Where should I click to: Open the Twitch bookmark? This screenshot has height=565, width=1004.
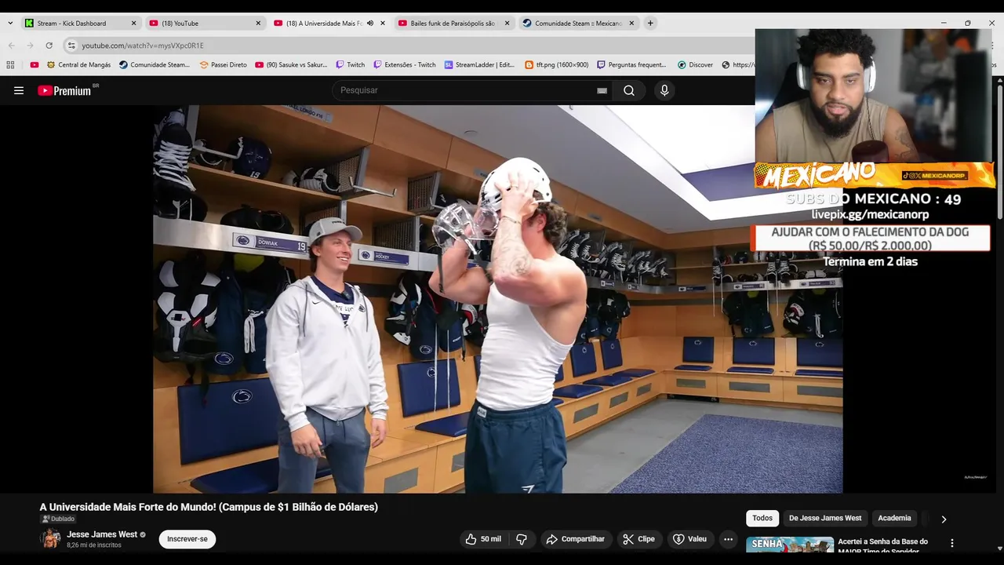351,64
